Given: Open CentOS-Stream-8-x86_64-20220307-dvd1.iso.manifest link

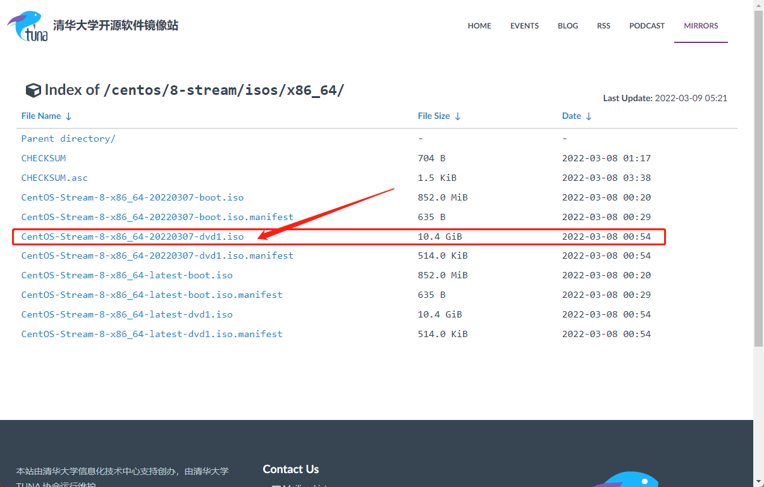Looking at the screenshot, I should pyautogui.click(x=157, y=256).
